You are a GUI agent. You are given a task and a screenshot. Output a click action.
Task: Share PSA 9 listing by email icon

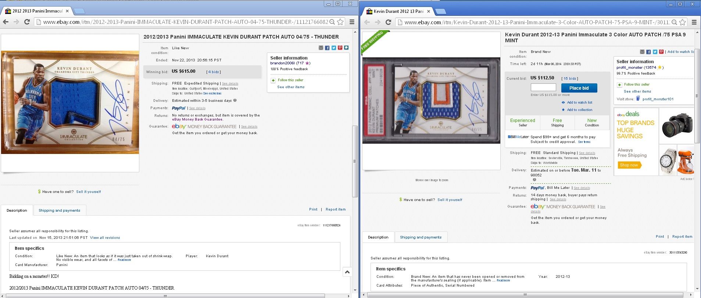point(642,52)
